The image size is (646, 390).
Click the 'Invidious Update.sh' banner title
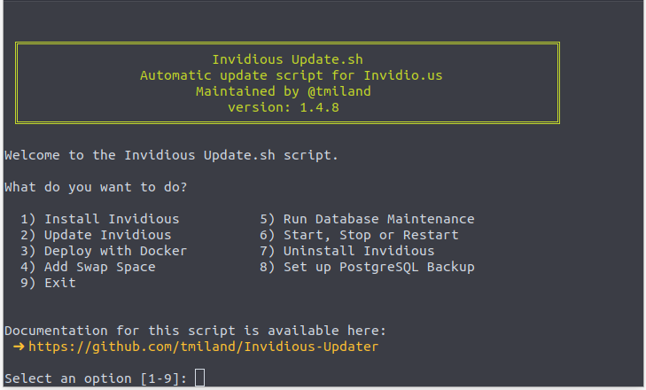288,59
